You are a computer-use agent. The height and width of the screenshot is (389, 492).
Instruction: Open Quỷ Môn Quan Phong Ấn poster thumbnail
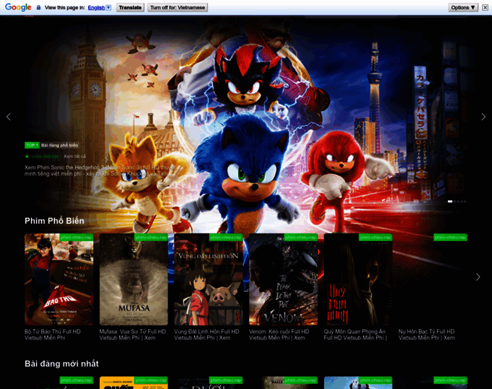tap(358, 279)
